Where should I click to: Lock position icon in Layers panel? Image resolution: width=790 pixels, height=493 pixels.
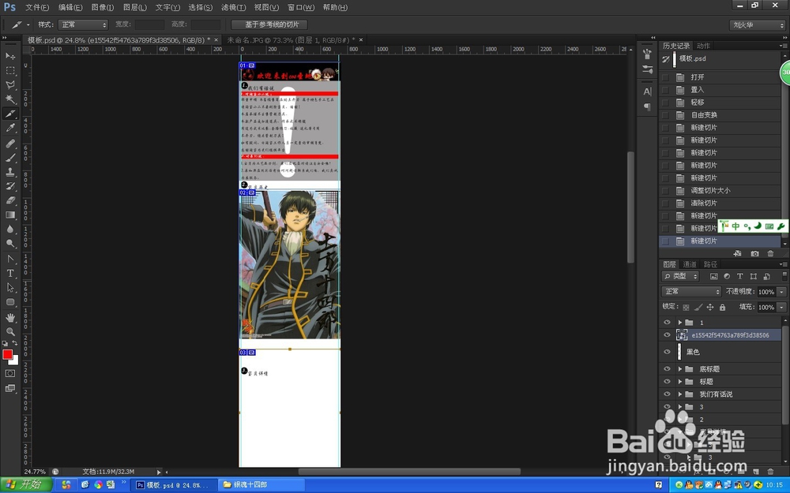pos(710,307)
